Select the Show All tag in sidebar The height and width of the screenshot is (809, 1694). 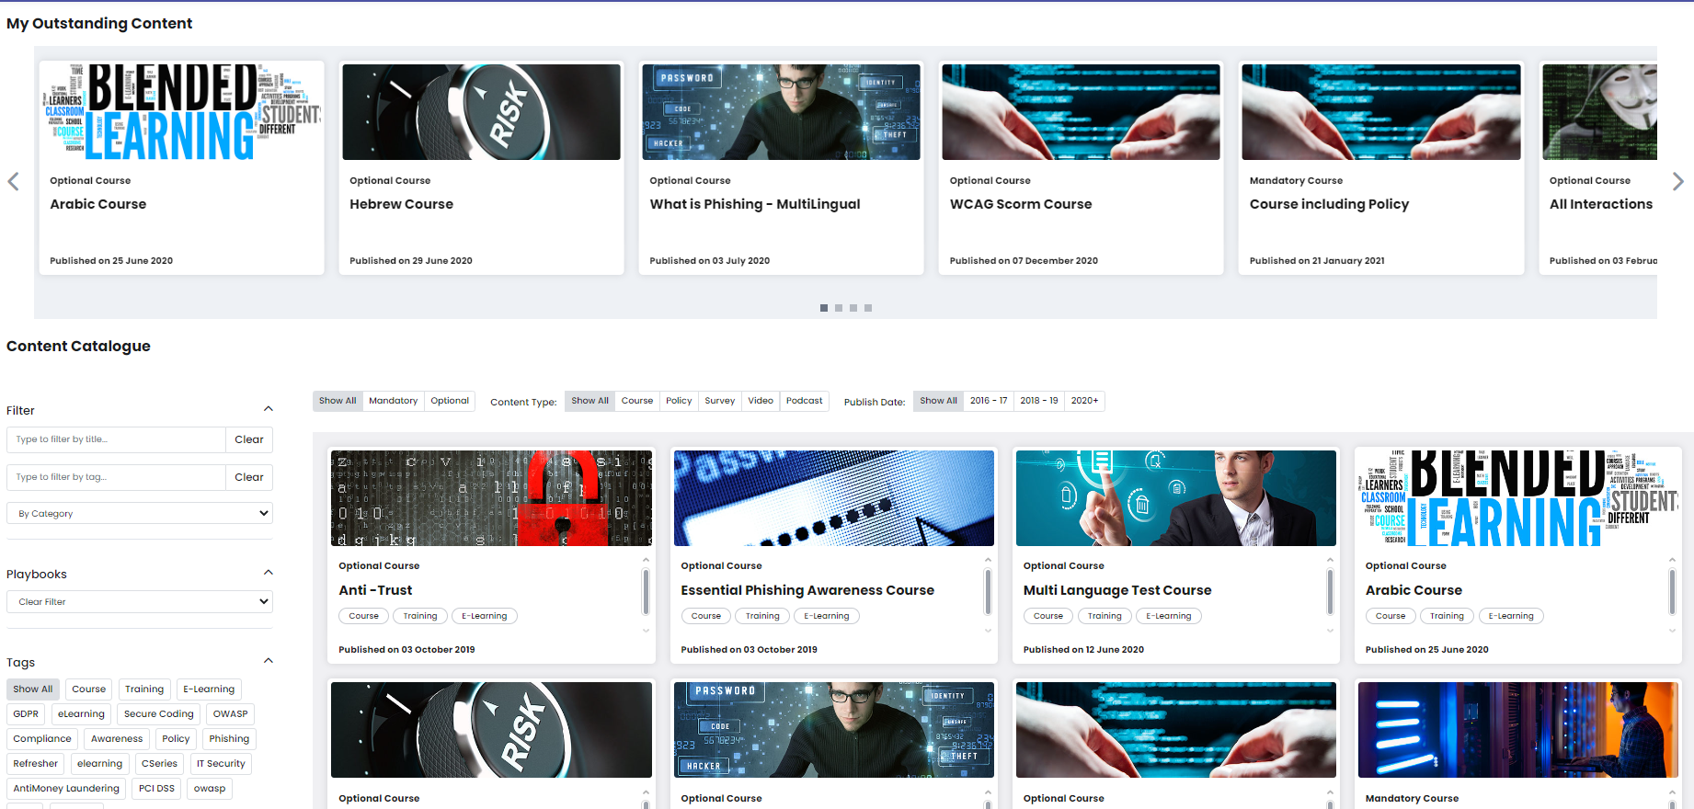coord(33,689)
